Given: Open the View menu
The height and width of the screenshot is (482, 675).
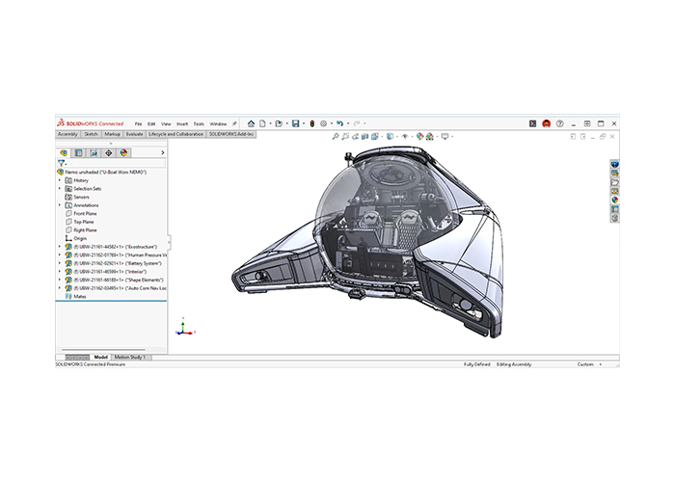Looking at the screenshot, I should (x=166, y=124).
